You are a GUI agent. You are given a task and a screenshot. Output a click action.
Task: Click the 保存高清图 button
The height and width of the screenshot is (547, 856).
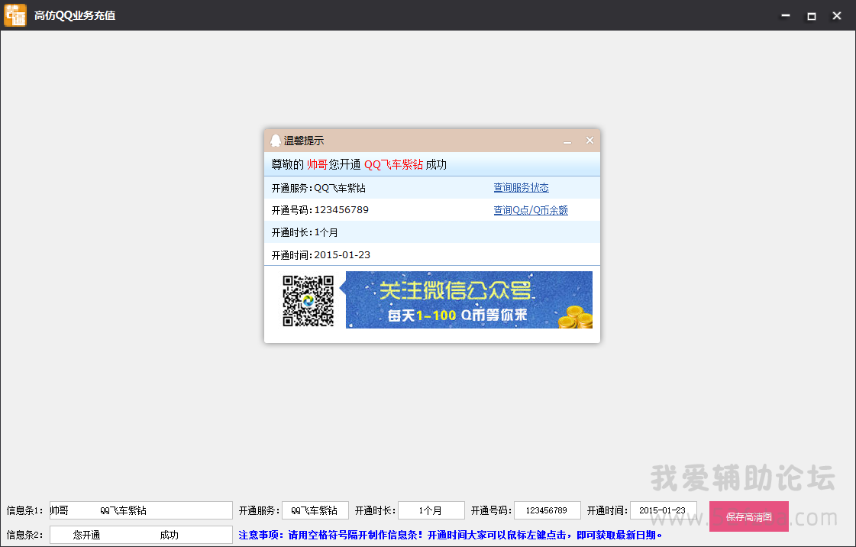click(748, 516)
